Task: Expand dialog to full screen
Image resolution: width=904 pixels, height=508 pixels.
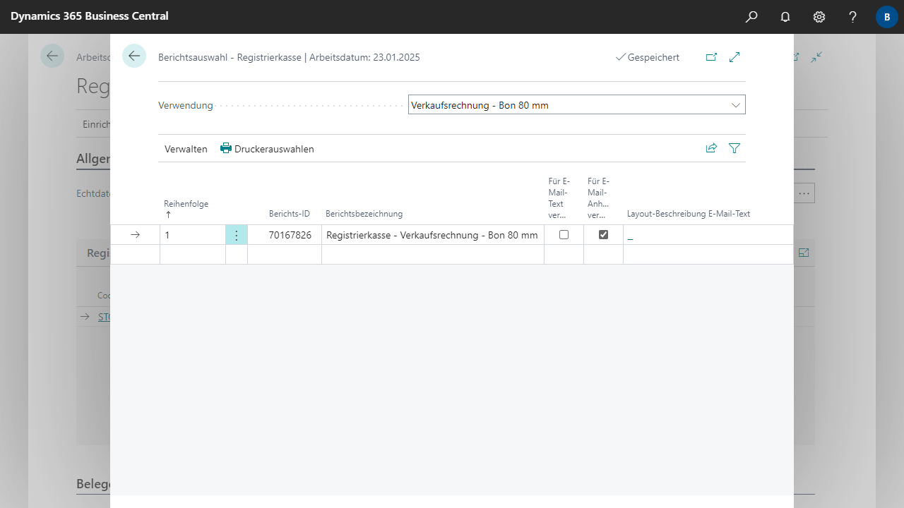Action: click(x=734, y=57)
